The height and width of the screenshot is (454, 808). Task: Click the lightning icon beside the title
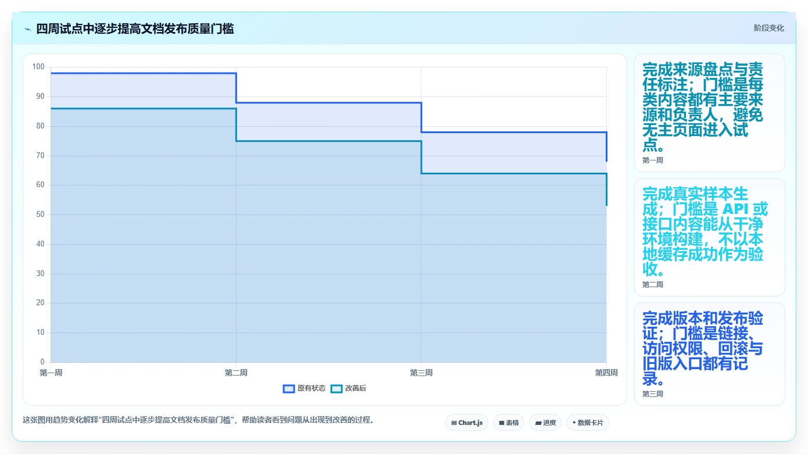27,29
